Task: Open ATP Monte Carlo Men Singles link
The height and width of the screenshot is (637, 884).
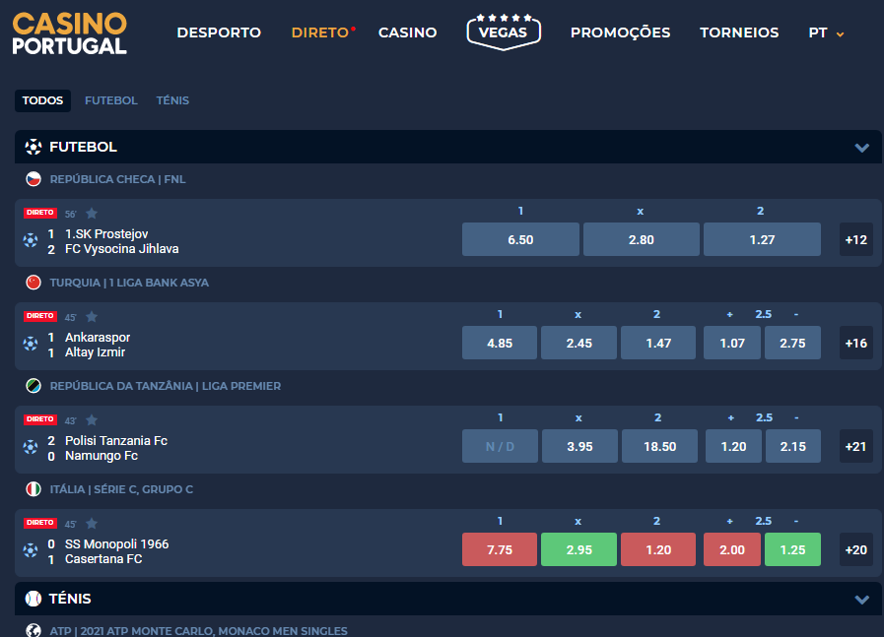Action: (x=198, y=631)
